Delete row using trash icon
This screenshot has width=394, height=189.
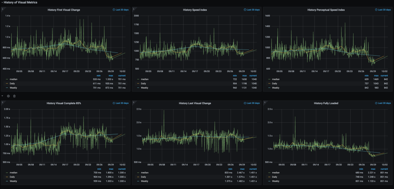tap(14, 96)
